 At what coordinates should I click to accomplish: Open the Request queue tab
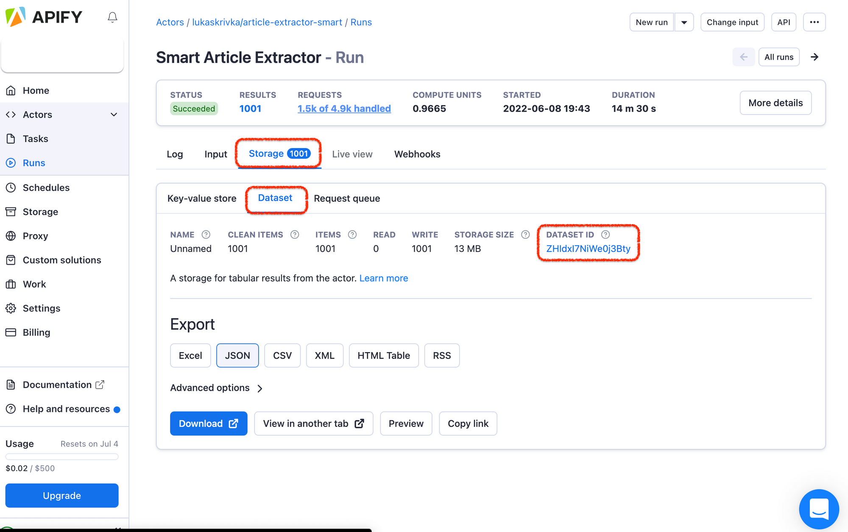tap(347, 199)
